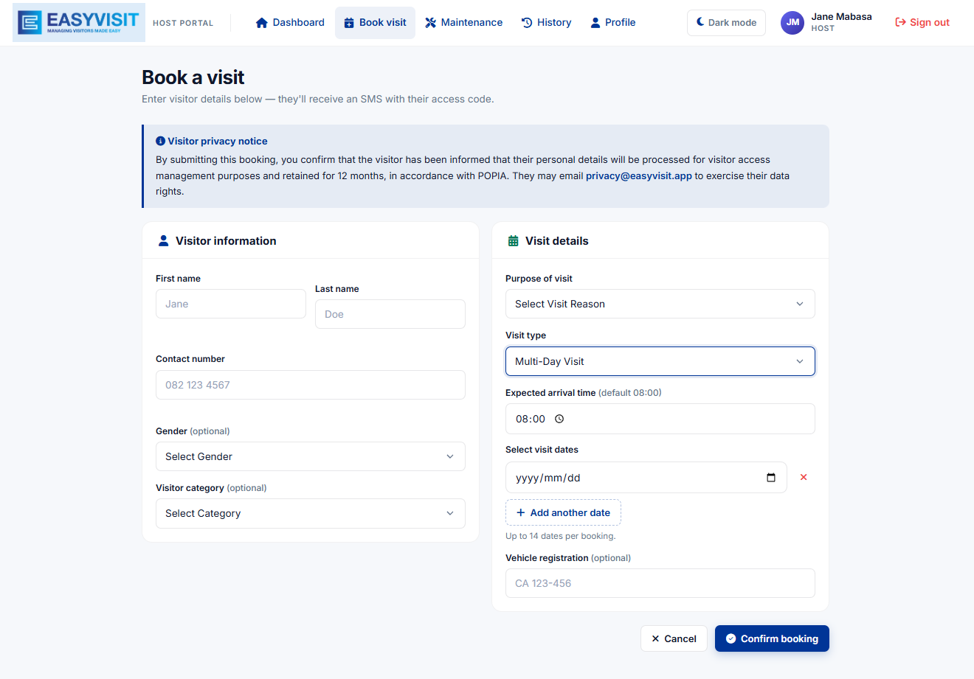This screenshot has height=679, width=974.
Task: Click the X icon in Cancel button
Action: tap(655, 638)
